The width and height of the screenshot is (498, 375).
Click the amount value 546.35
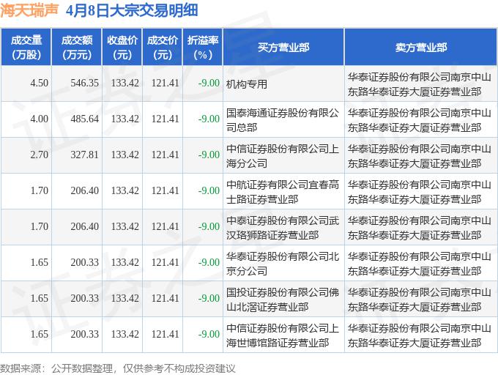[84, 83]
